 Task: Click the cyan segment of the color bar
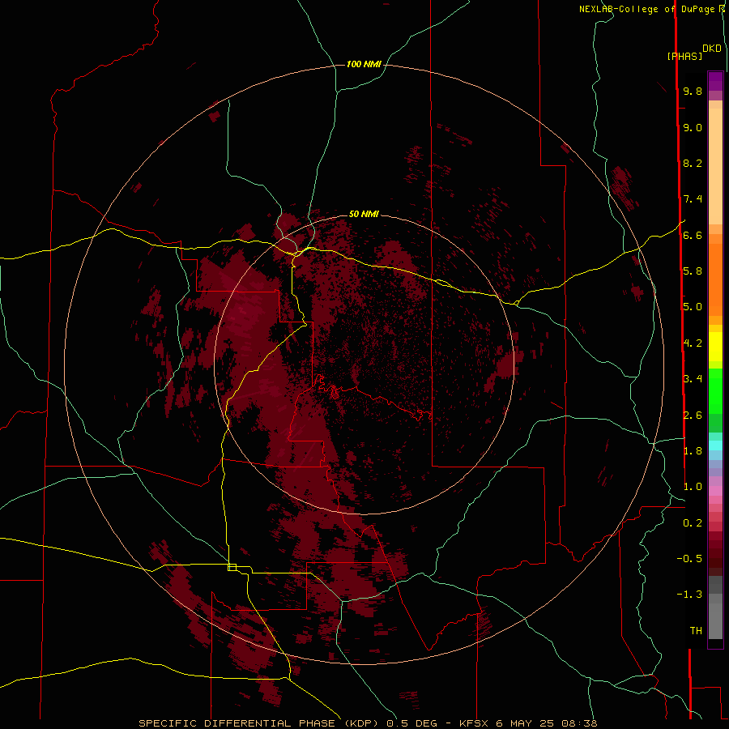(x=715, y=446)
